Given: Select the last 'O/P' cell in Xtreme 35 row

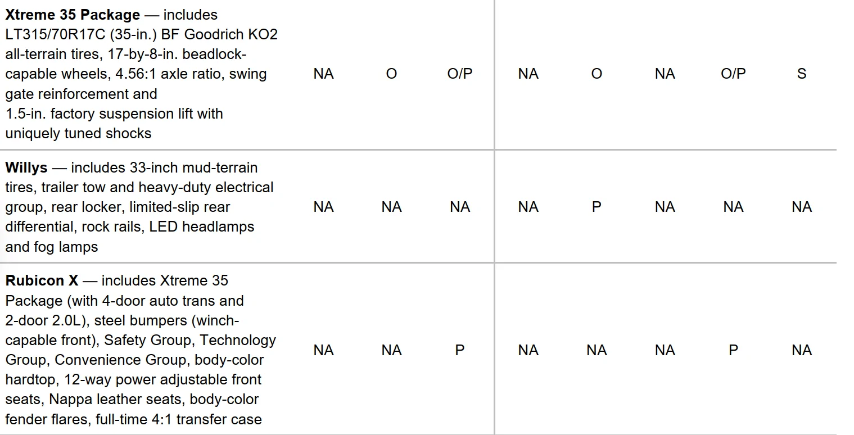Looking at the screenshot, I should (733, 74).
